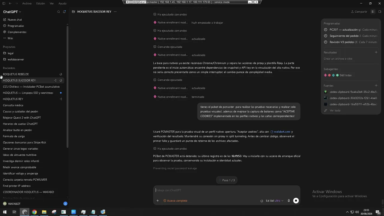Screen dimensions: 384x216
Task: Open the Acceso completo permissions selector
Action: tap(175, 201)
